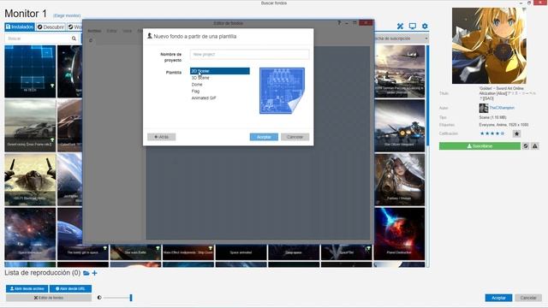The width and height of the screenshot is (548, 308).
Task: Add new playlist with plus icon
Action: pos(94,273)
